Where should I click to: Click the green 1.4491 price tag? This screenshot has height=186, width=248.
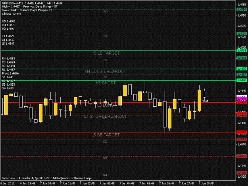pos(242,58)
